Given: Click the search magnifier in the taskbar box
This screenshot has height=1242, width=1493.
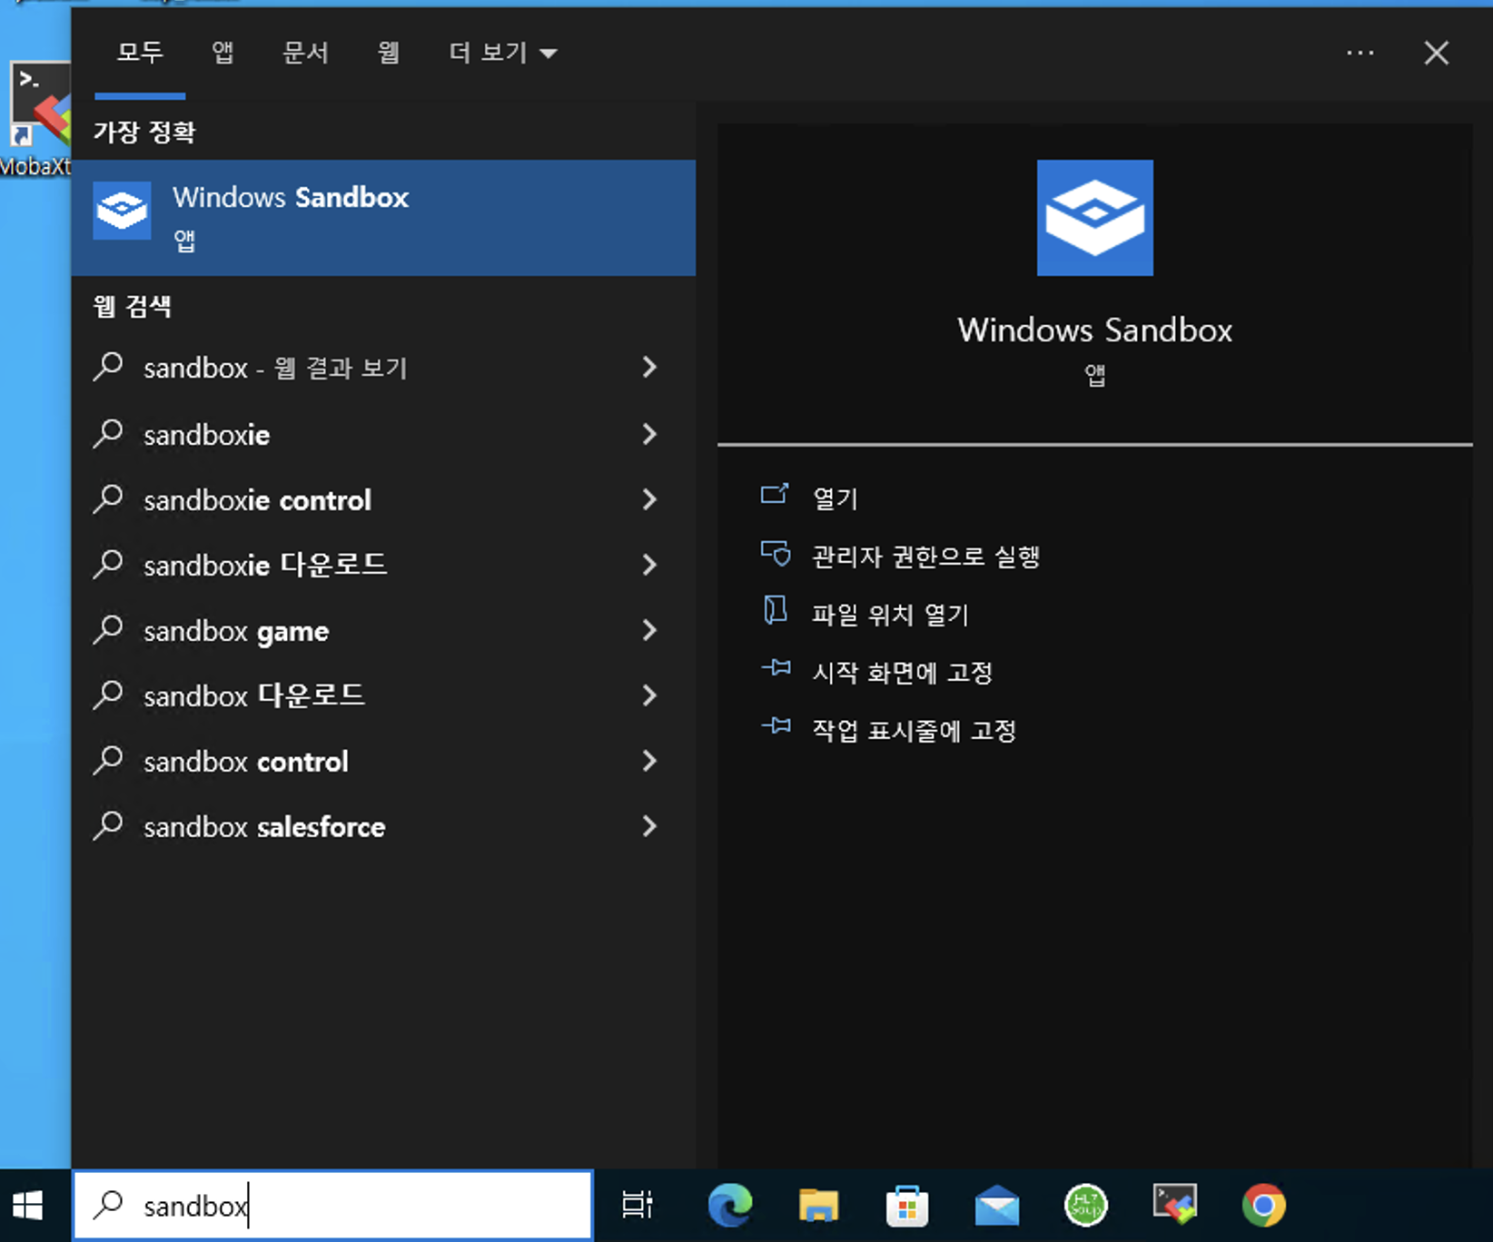Looking at the screenshot, I should [109, 1205].
